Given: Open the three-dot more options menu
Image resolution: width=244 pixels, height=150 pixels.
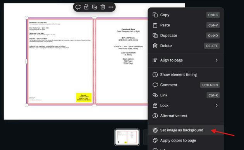Looking at the screenshot, I should (111, 7).
